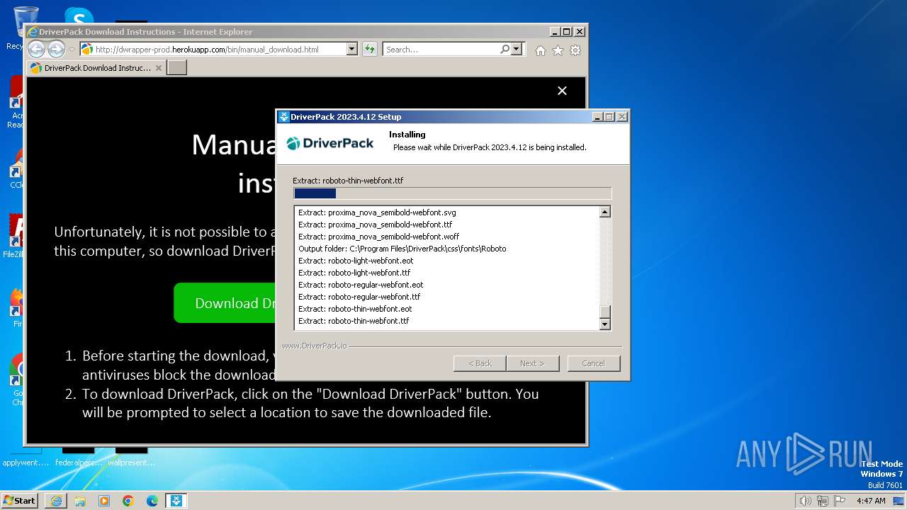This screenshot has height=510, width=907.
Task: Click the Action Center flag tray icon
Action: point(840,501)
